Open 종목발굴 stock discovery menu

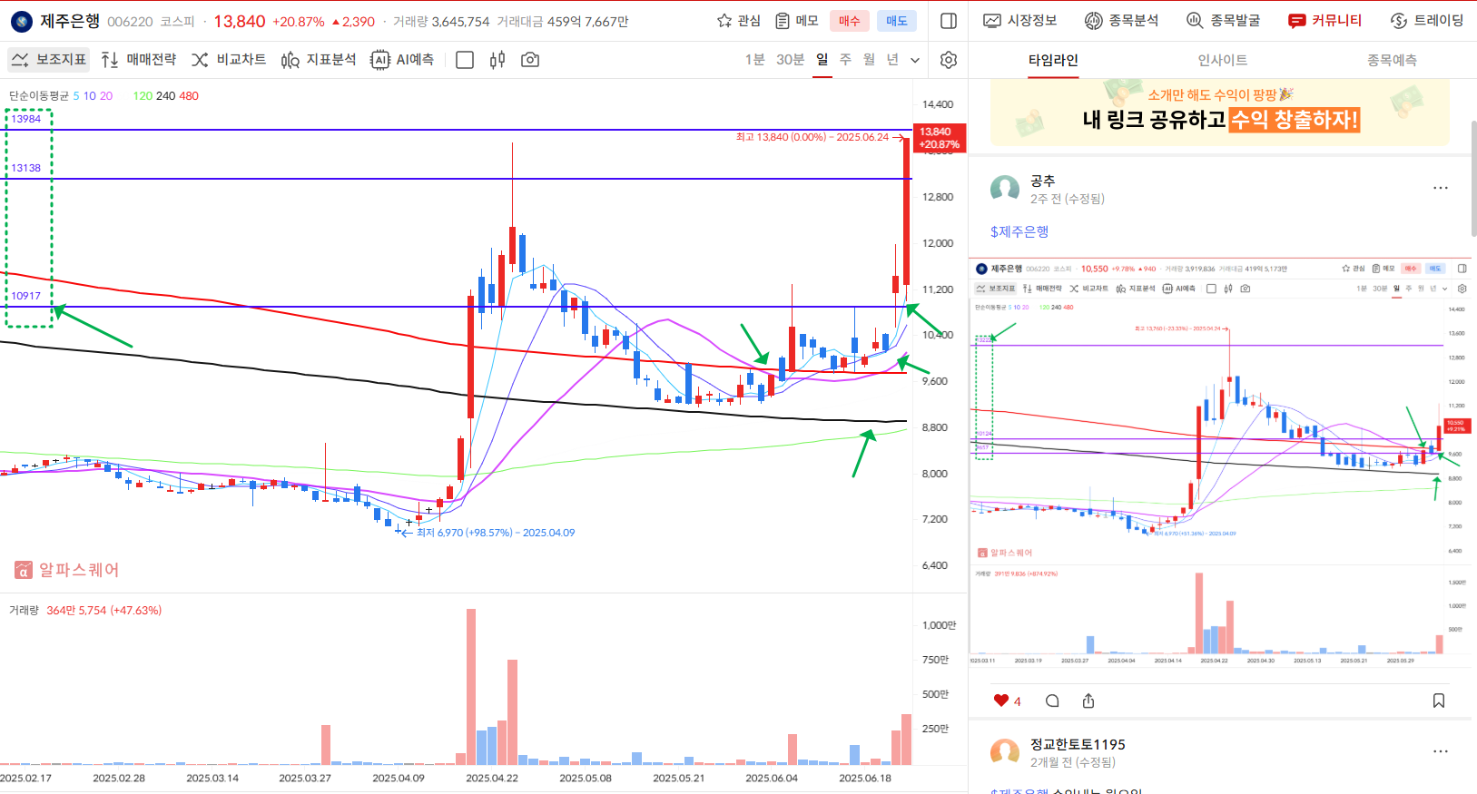[1223, 20]
